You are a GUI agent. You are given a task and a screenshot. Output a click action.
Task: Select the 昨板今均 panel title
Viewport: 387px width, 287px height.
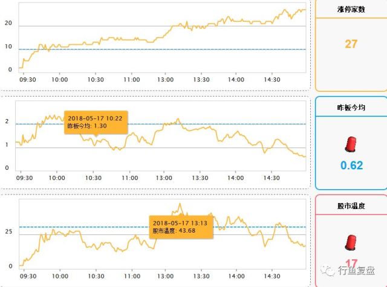[351, 108]
